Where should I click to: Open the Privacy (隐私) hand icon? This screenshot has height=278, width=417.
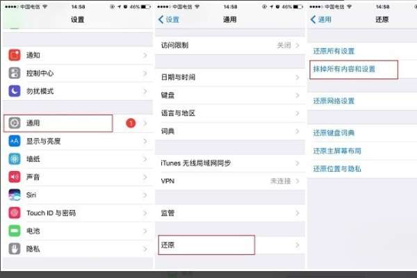tap(15, 249)
